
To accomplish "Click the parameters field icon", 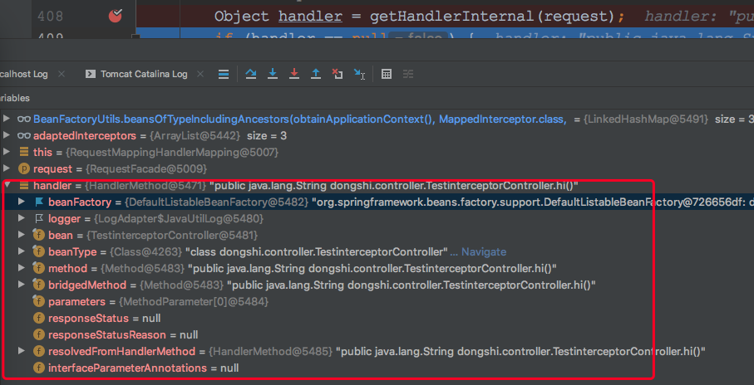I will [38, 301].
